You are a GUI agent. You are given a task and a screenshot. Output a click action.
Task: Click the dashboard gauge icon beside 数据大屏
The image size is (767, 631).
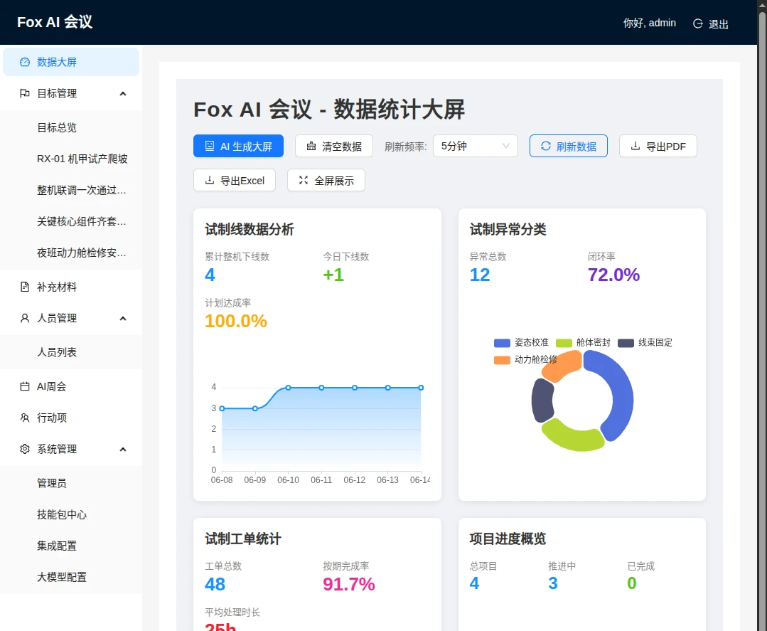point(24,62)
